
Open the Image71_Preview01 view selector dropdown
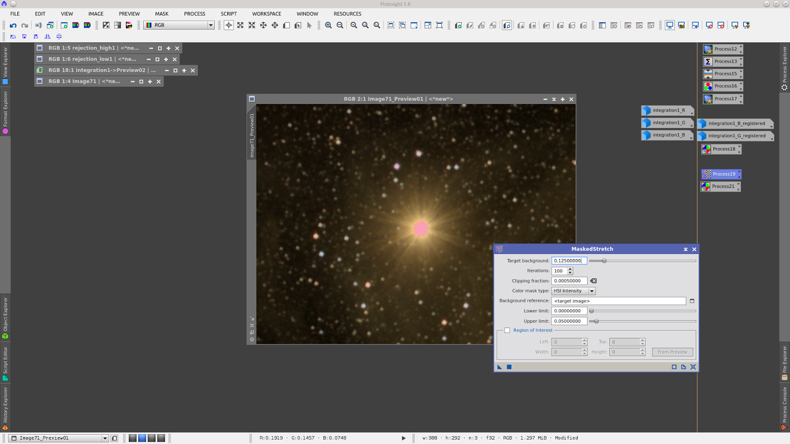tap(105, 438)
